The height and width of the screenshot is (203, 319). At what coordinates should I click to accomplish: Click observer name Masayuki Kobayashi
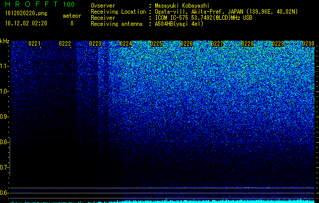[182, 6]
